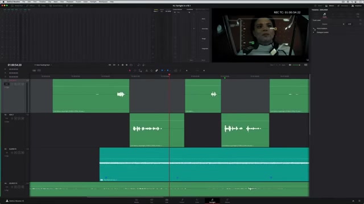
Task: Open the Playback menu
Action: pyautogui.click(x=69, y=2)
